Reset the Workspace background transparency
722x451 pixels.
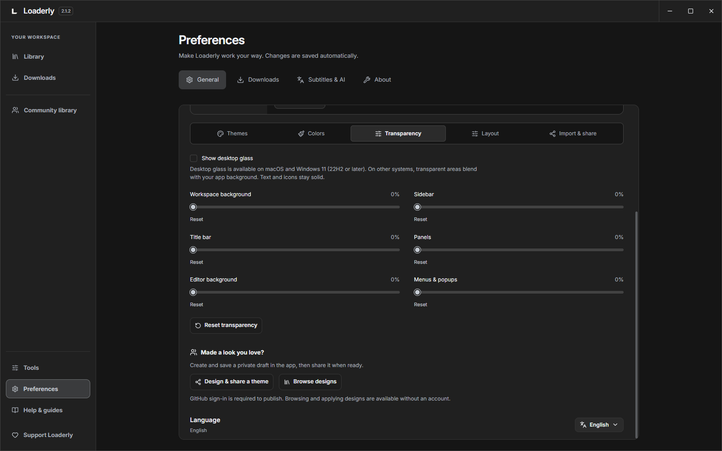(196, 219)
